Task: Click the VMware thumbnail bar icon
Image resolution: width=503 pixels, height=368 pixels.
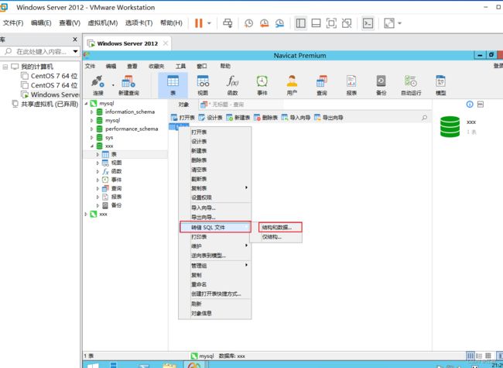Action: click(x=316, y=23)
